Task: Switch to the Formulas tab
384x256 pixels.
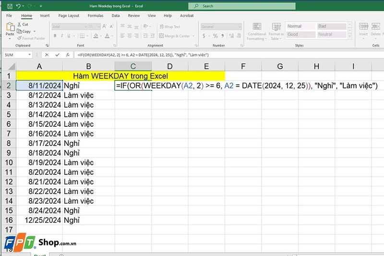Action: coord(96,15)
